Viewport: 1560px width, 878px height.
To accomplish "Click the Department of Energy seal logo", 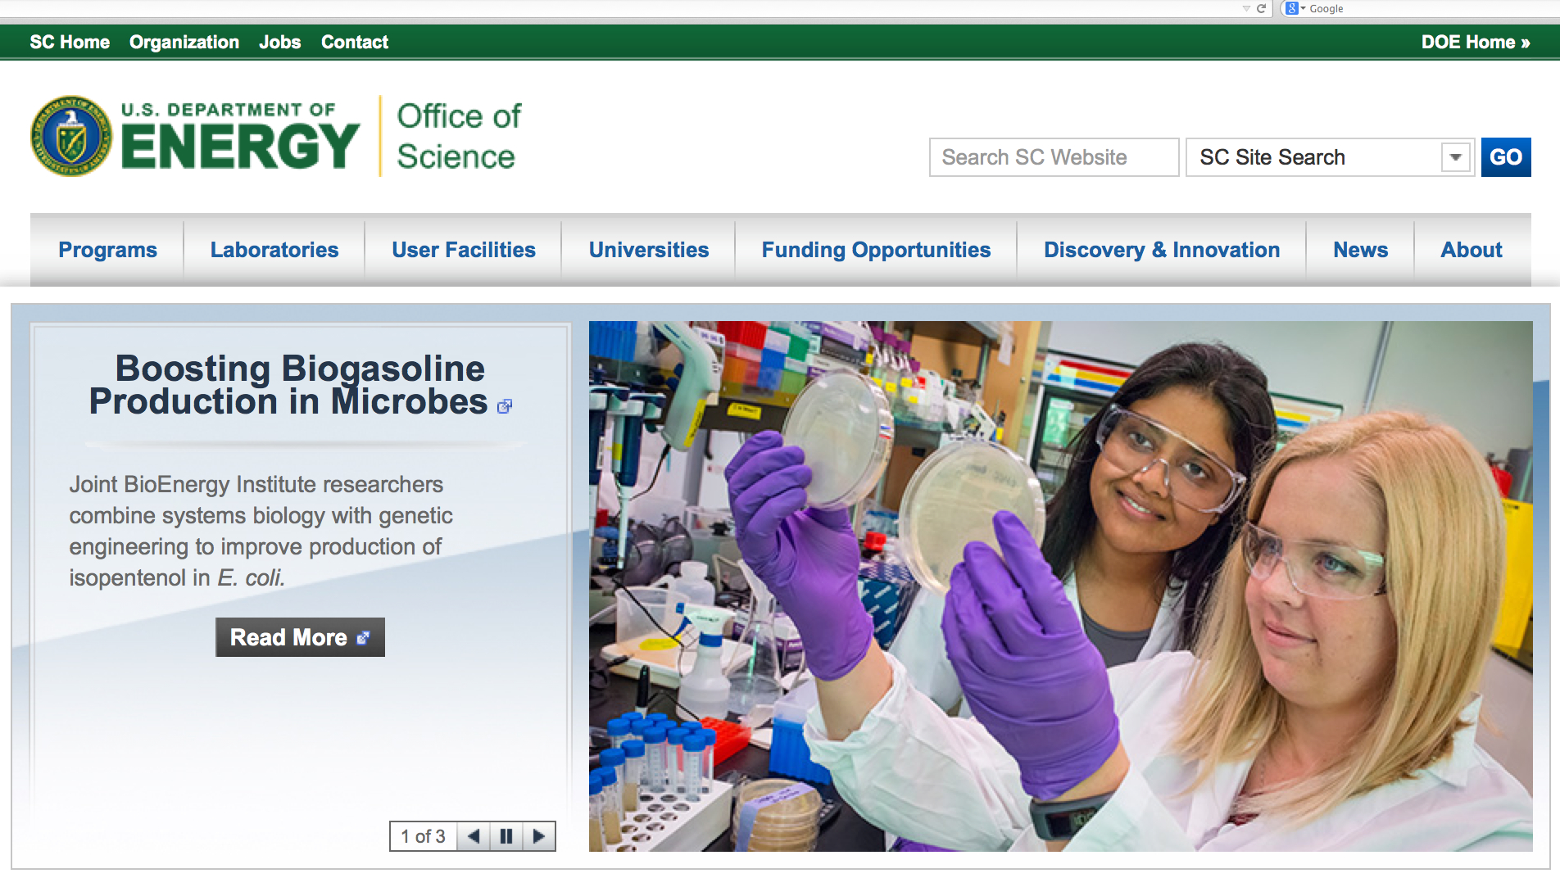I will pos(71,137).
